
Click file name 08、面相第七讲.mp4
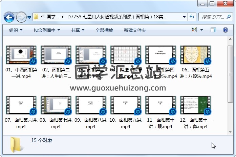point(56,123)
